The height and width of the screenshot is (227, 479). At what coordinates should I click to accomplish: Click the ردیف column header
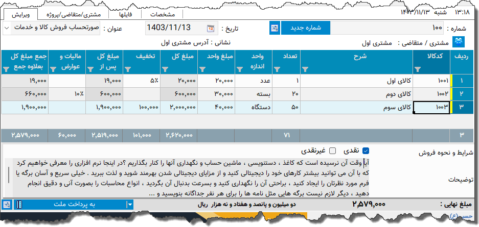tap(462, 62)
